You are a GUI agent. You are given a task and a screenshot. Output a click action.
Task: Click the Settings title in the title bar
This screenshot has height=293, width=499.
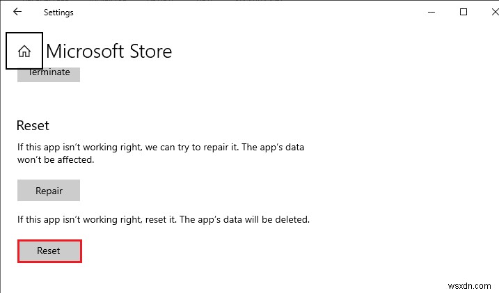tap(58, 13)
